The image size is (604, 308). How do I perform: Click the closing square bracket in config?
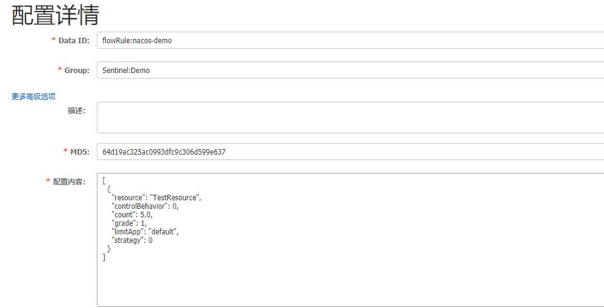tap(104, 257)
